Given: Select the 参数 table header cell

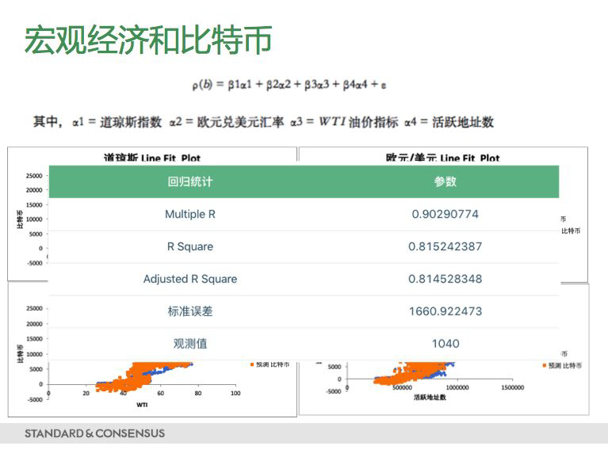Looking at the screenshot, I should click(x=445, y=181).
